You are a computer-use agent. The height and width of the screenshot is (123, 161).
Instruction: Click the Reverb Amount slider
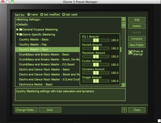pos(96,48)
